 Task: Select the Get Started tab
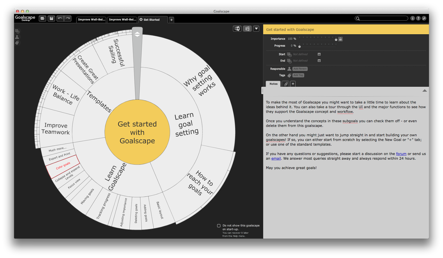click(152, 20)
